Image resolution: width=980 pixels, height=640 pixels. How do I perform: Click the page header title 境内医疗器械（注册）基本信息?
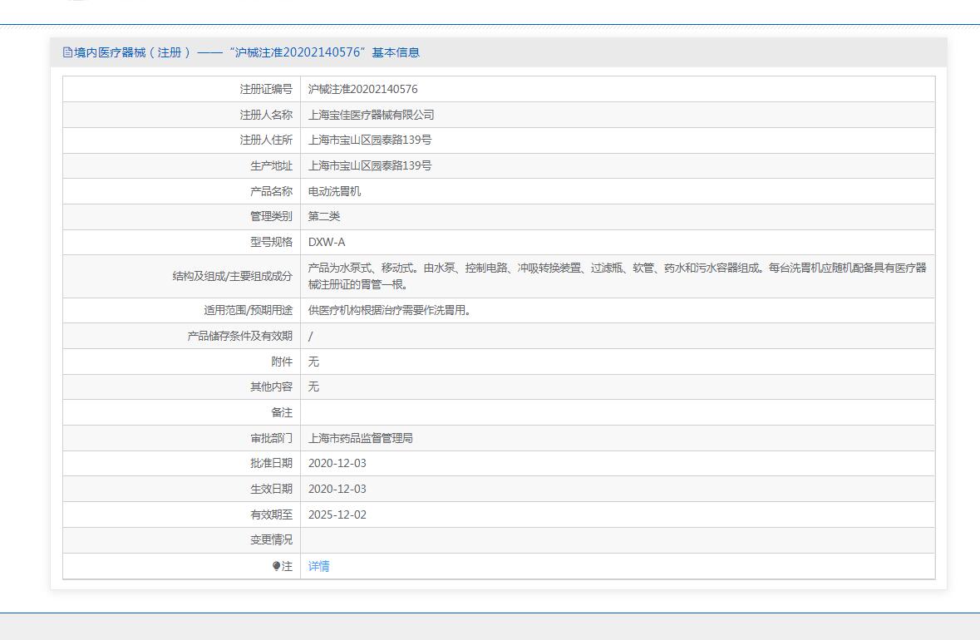tap(241, 52)
